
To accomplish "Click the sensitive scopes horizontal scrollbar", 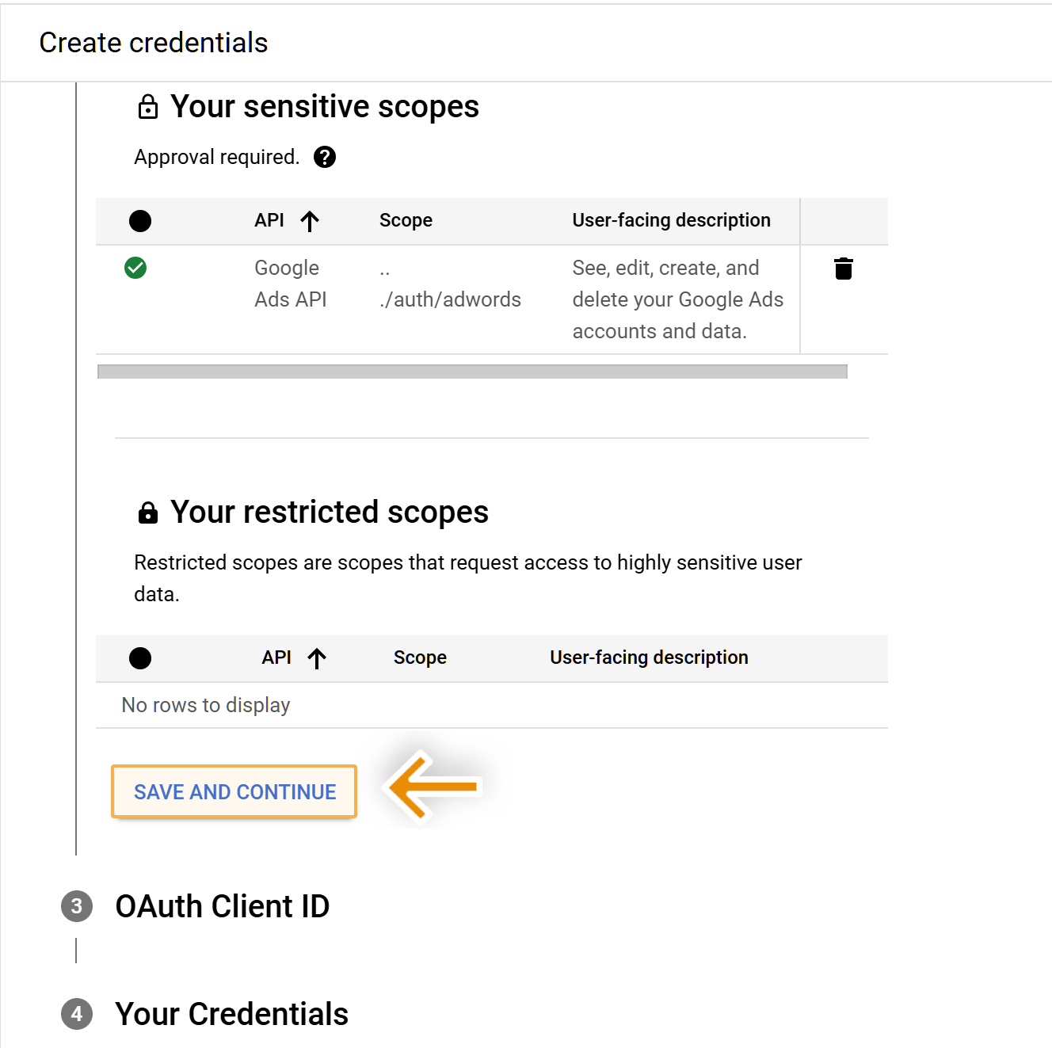I will (x=472, y=372).
